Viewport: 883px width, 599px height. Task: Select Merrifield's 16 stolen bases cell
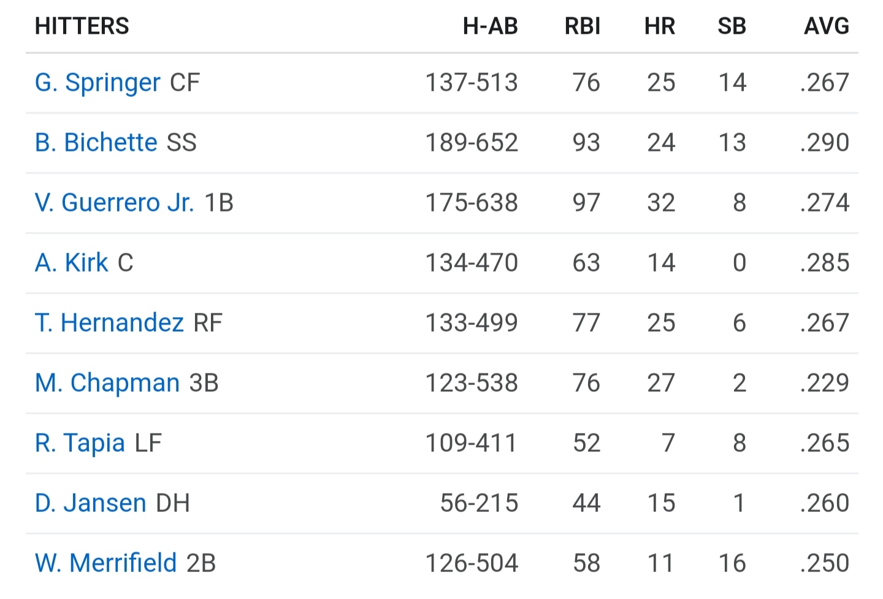pyautogui.click(x=732, y=563)
